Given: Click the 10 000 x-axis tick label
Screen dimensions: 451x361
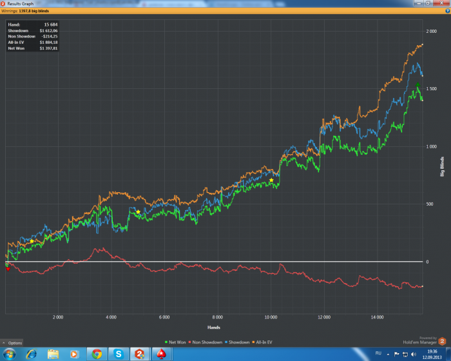Looking at the screenshot, I should [x=271, y=317].
